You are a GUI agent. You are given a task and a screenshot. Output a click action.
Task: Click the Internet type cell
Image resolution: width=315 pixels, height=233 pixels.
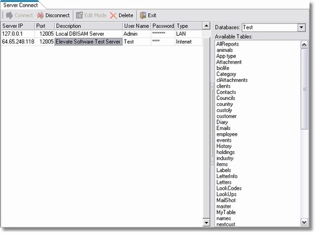[188, 42]
